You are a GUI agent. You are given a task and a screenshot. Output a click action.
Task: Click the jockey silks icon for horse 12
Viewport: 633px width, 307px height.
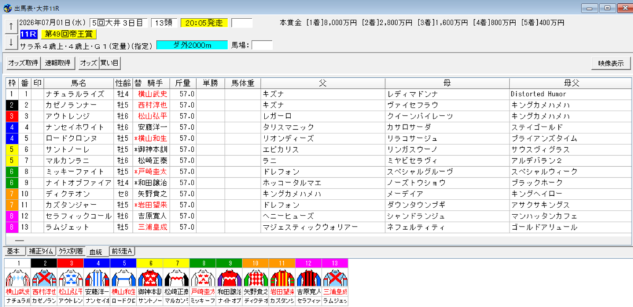click(308, 277)
